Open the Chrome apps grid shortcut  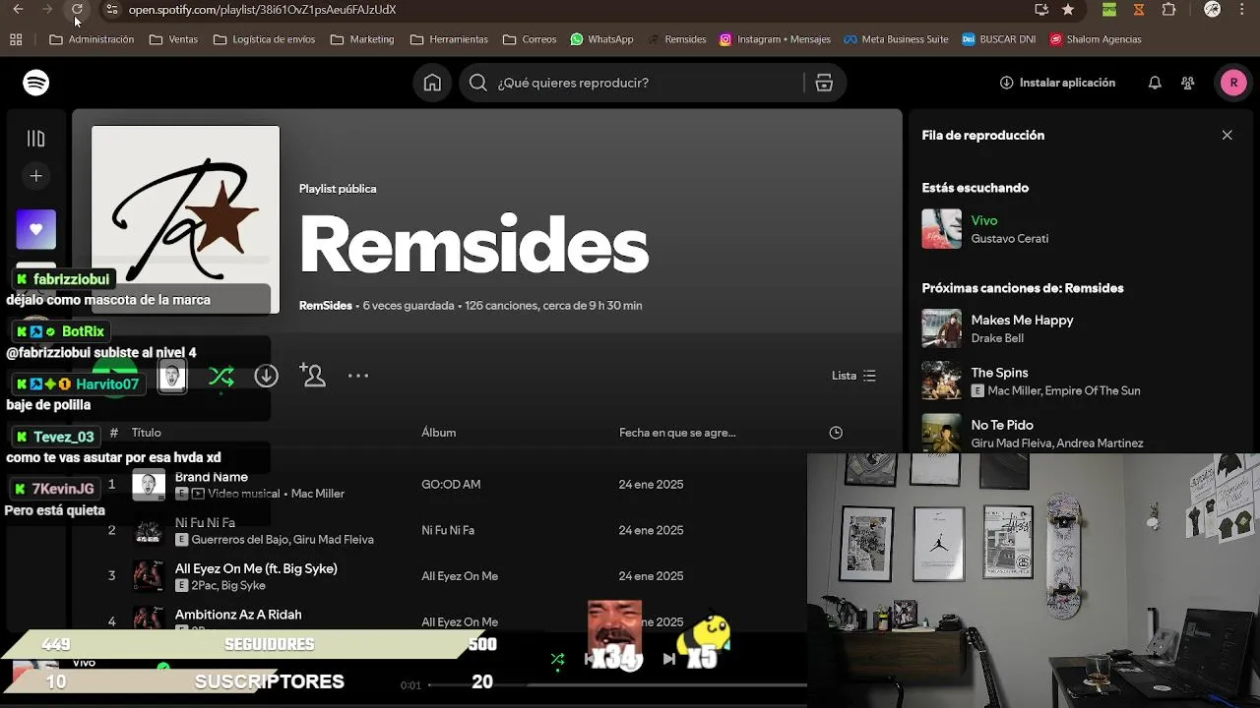(16, 39)
